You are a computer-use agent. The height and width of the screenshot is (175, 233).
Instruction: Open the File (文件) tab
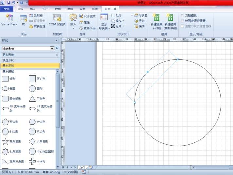point(7,9)
